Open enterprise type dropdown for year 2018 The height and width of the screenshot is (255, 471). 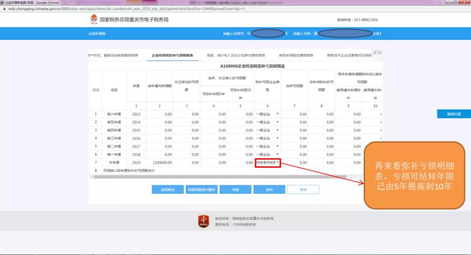(267, 154)
